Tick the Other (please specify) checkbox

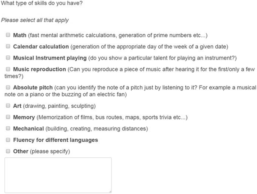click(8, 151)
